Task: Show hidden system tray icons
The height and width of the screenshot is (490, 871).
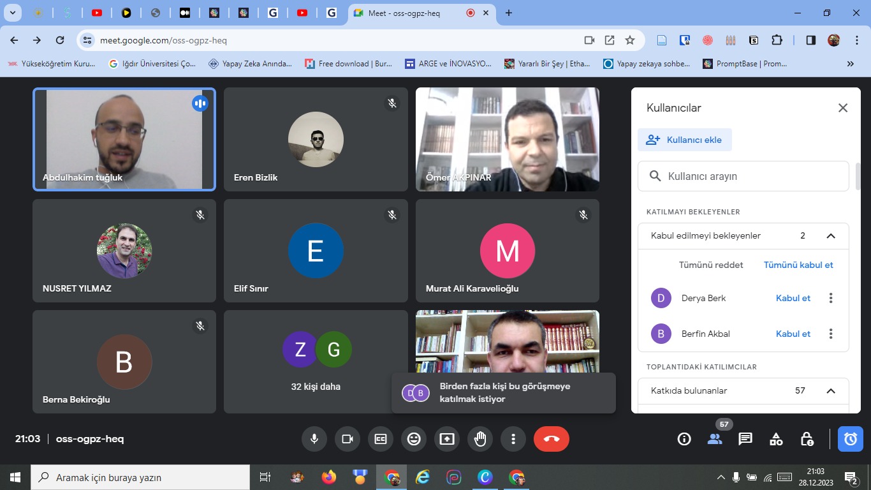Action: coord(721,477)
